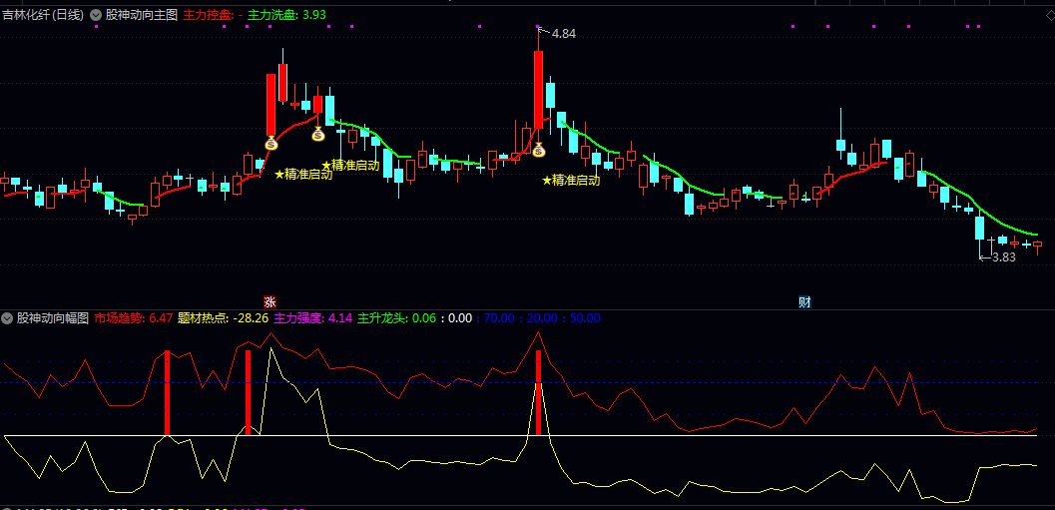Click the leftmost ★精准启动 signal label
The image size is (1055, 510).
pyautogui.click(x=304, y=175)
